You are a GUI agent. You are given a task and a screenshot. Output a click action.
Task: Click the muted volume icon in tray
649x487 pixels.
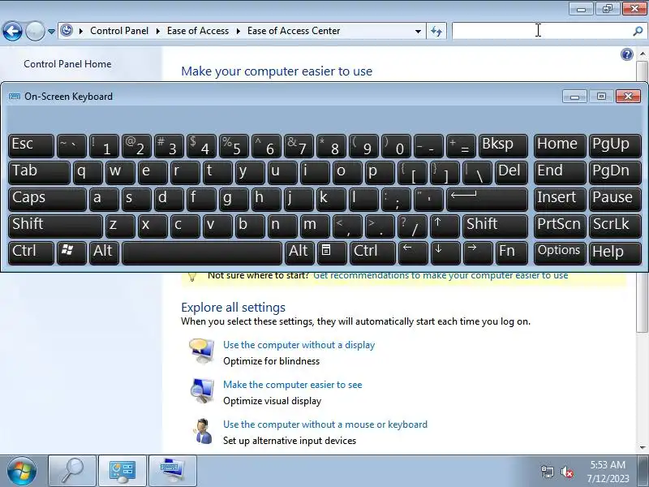pyautogui.click(x=566, y=472)
